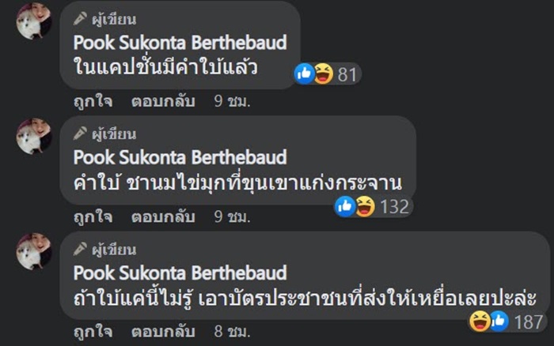Click the ถูกใจ (Like) on first comment
The image size is (554, 346).
point(93,101)
